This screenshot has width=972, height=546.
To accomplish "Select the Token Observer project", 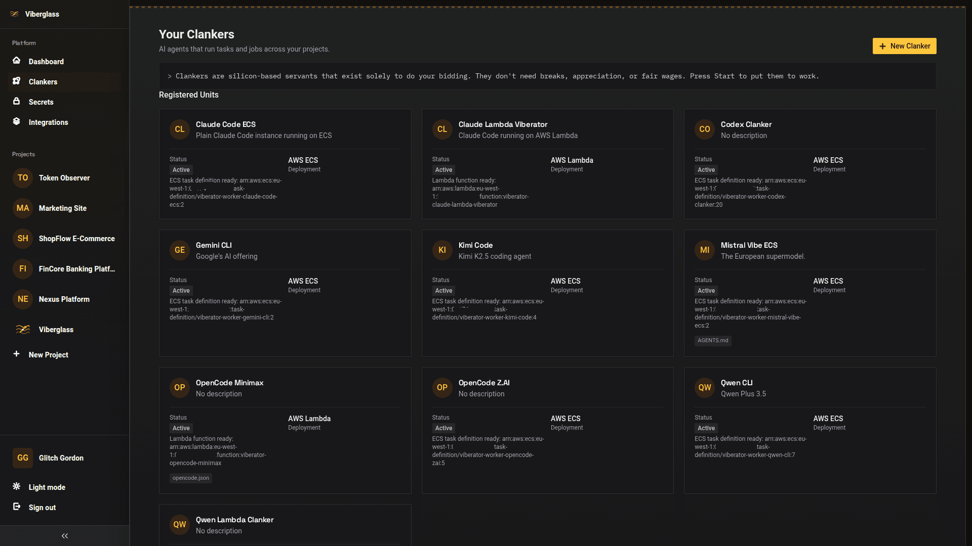I will (64, 178).
